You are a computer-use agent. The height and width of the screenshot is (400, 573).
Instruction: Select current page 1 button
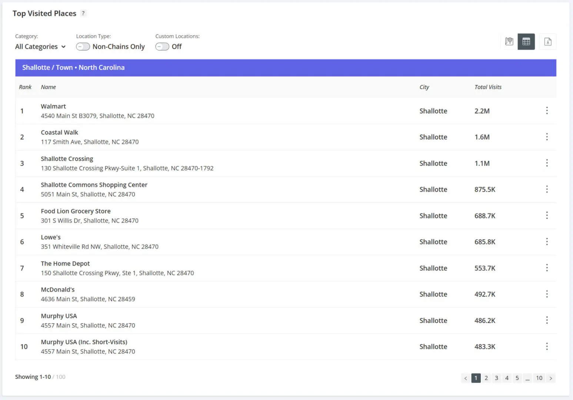point(476,378)
